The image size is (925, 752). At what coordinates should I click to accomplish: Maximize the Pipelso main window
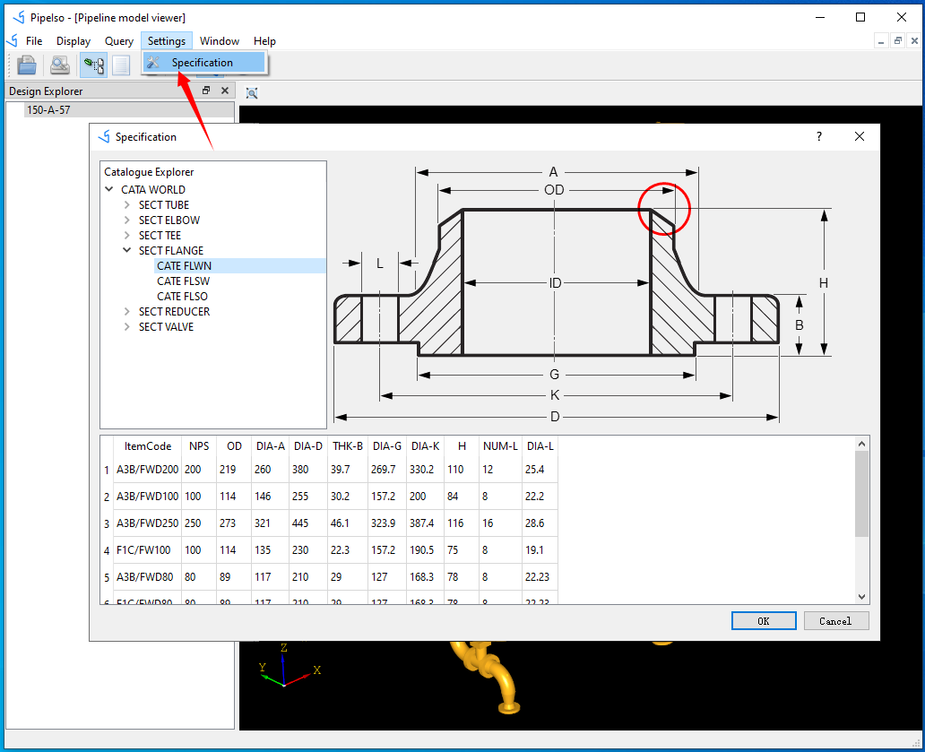coord(860,17)
